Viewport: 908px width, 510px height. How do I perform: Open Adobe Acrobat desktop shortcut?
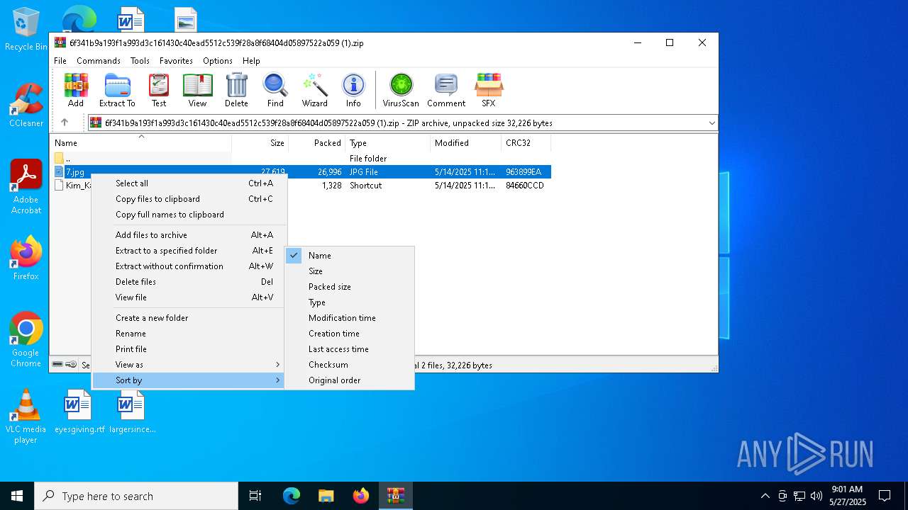pos(26,186)
